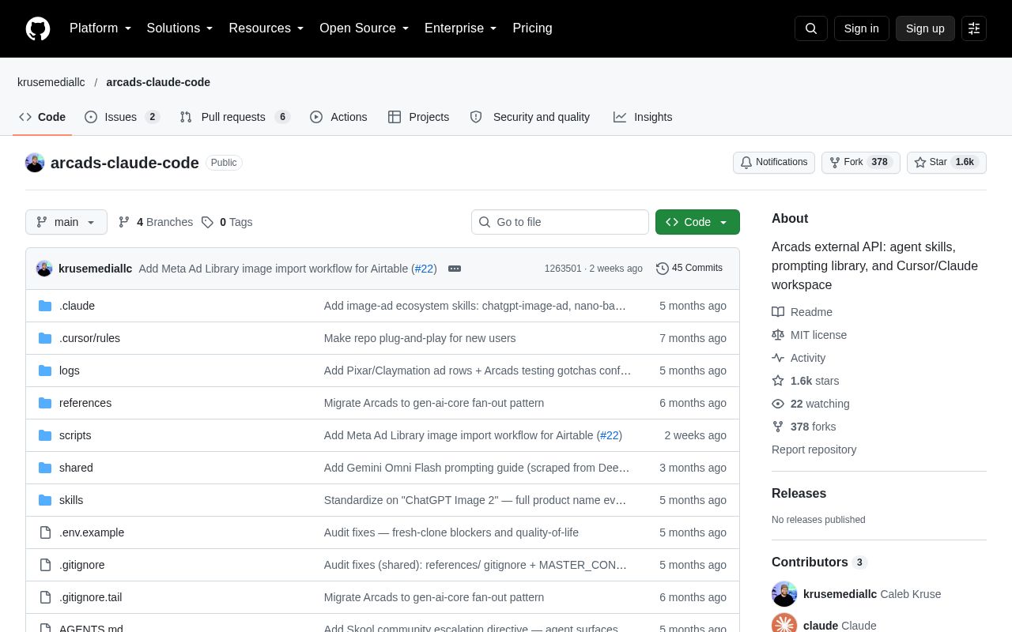
Task: Open the green Code dropdown button
Action: [697, 222]
